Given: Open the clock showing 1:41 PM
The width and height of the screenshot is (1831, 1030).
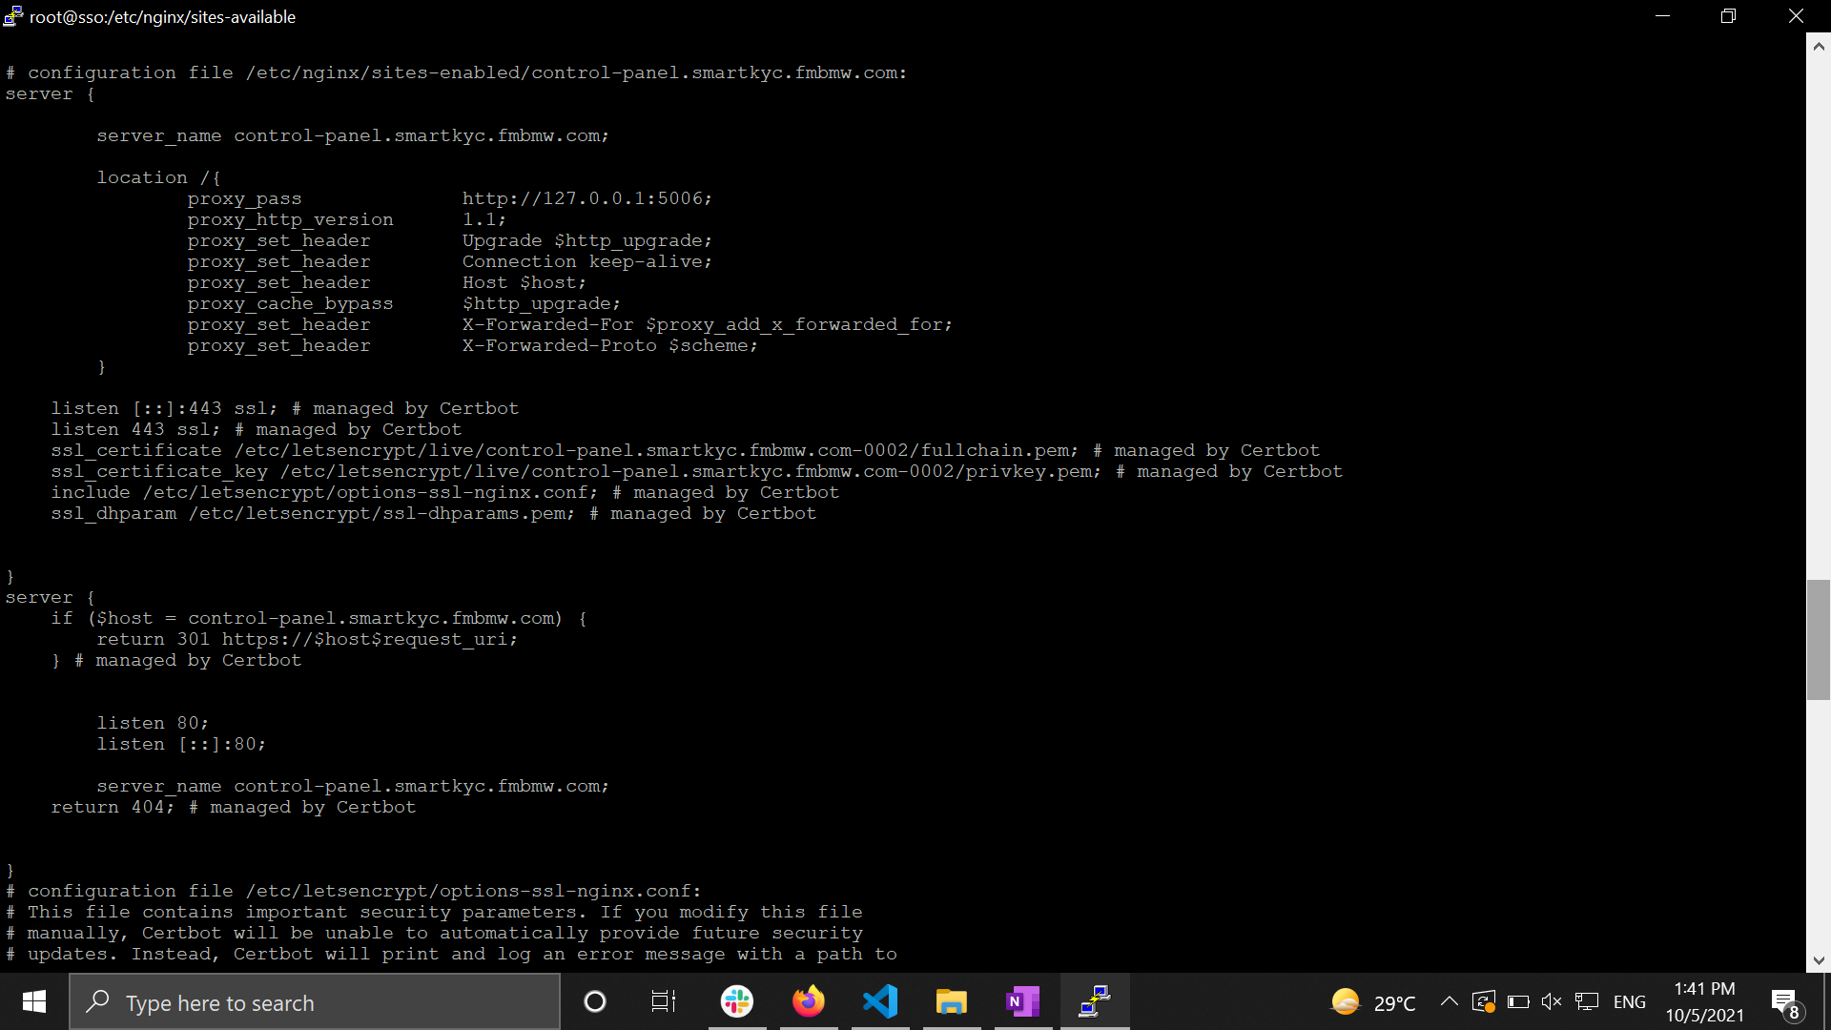Looking at the screenshot, I should tap(1704, 1002).
